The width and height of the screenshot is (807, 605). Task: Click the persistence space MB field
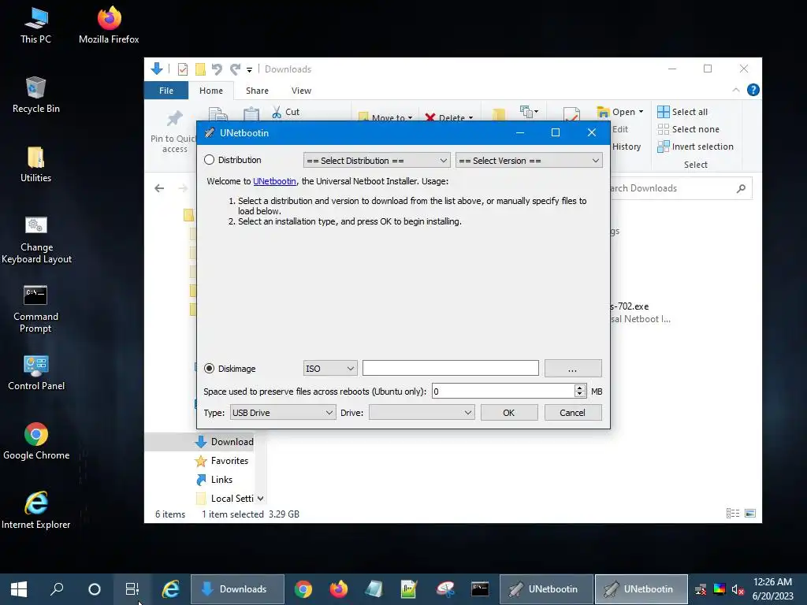coord(503,392)
